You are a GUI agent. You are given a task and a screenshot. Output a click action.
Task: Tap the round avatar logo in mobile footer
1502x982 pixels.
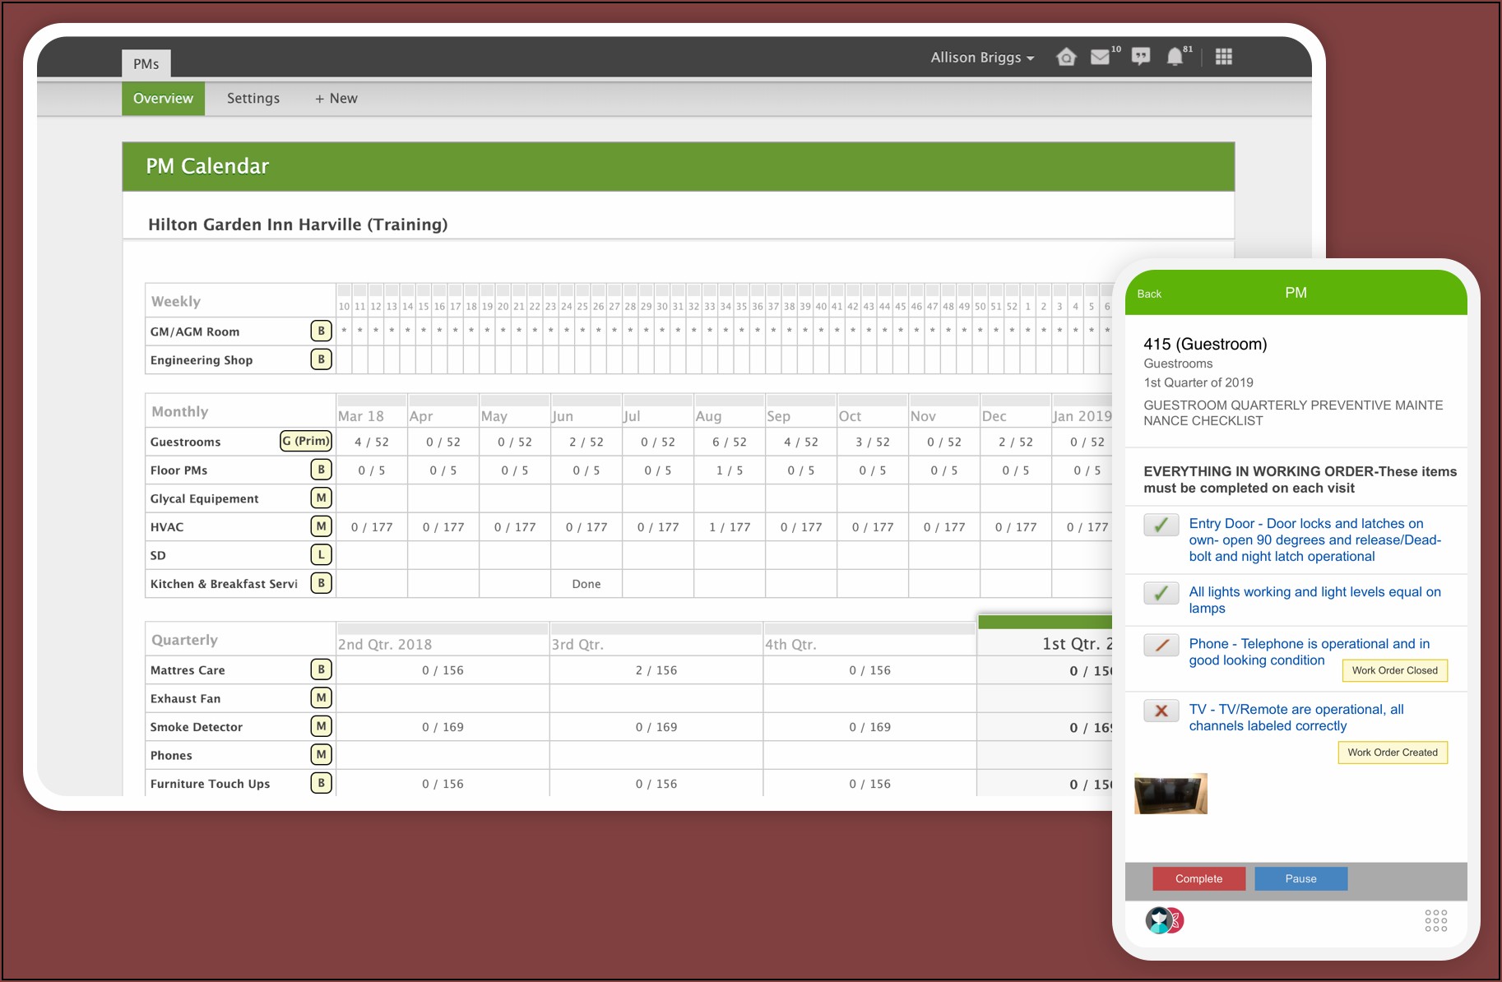point(1163,920)
